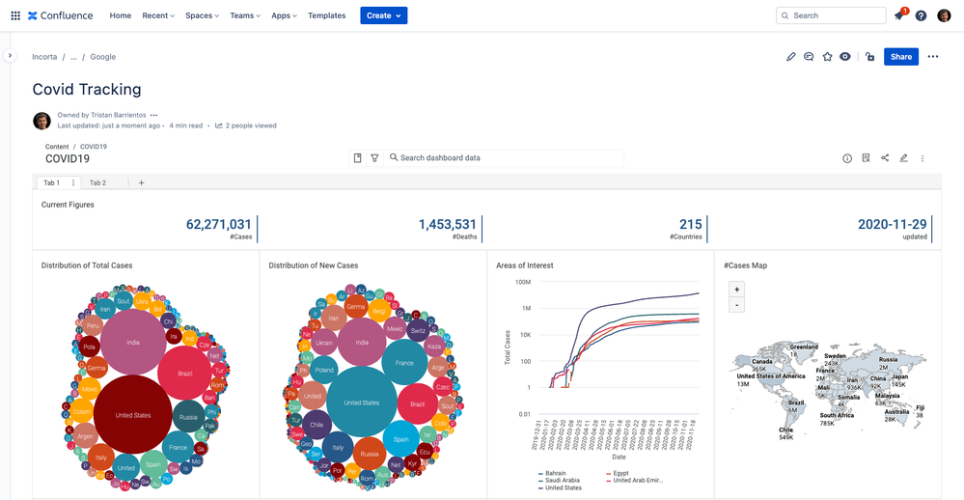The width and height of the screenshot is (964, 500).
Task: Click the COVID19 dashboard title
Action: (x=67, y=158)
